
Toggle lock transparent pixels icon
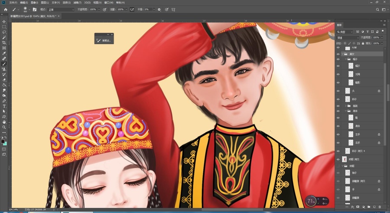click(x=345, y=43)
